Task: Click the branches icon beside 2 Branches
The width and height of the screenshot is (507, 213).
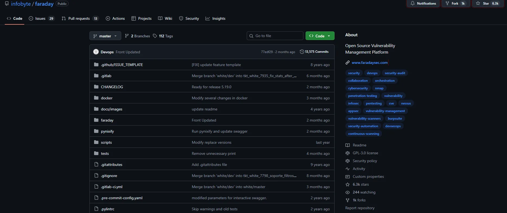Action: click(x=127, y=36)
